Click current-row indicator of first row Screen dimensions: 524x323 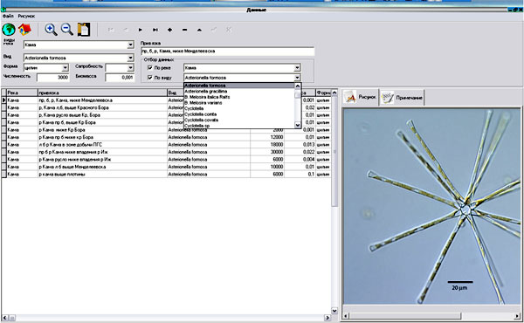point(3,100)
